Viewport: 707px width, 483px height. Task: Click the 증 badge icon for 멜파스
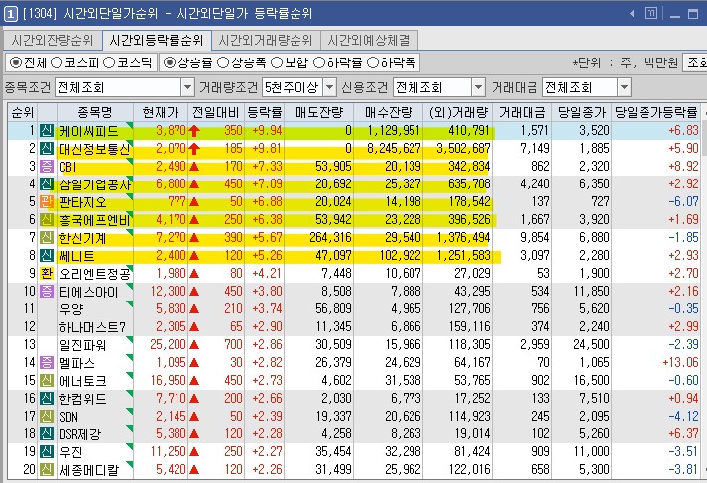[47, 363]
